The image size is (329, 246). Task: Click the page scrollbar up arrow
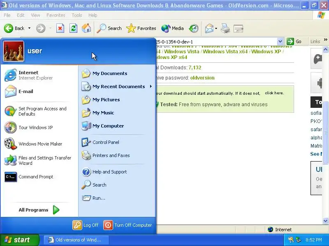click(325, 50)
